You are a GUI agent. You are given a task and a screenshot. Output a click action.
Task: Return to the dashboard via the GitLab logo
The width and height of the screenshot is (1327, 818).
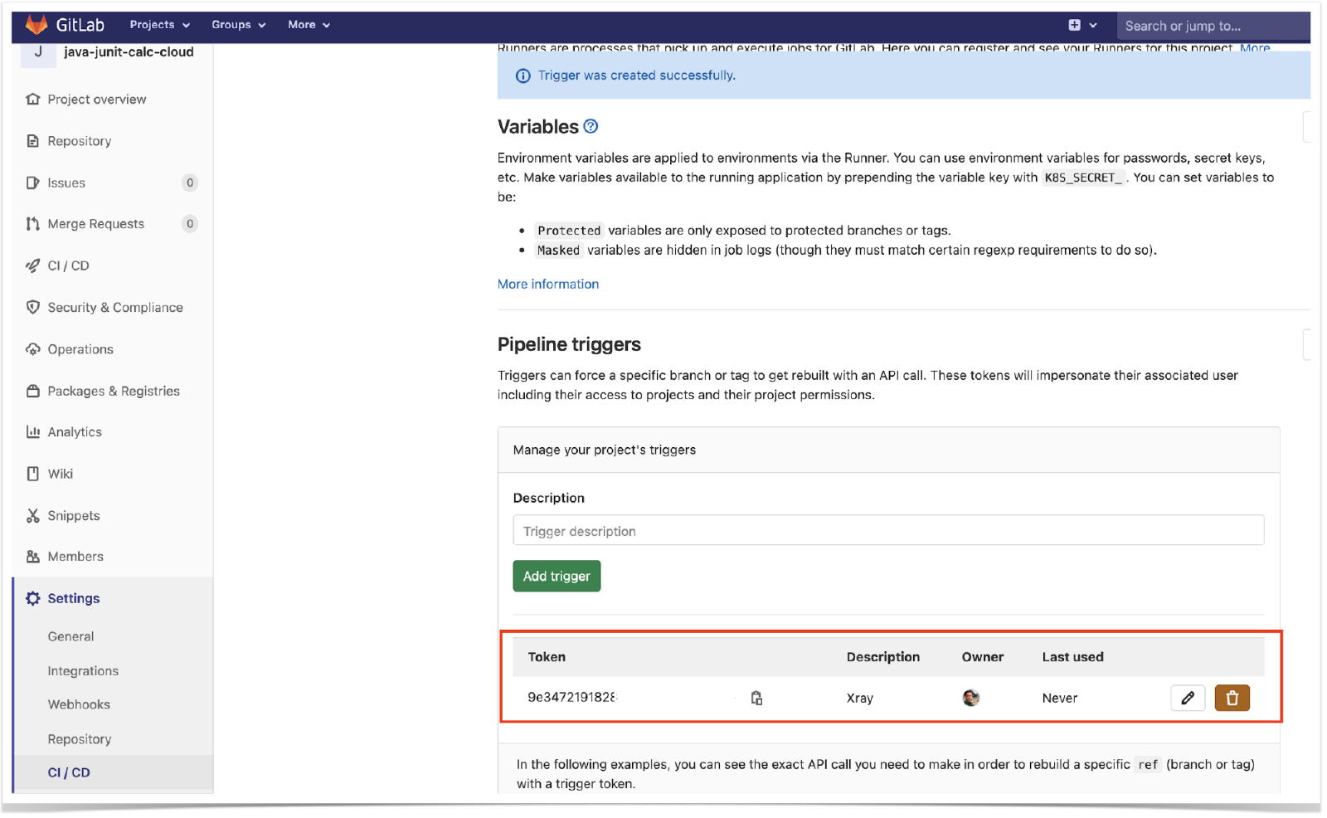tap(37, 24)
